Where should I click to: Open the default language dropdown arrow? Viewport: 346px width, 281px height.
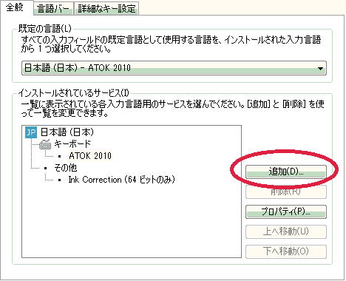320,68
